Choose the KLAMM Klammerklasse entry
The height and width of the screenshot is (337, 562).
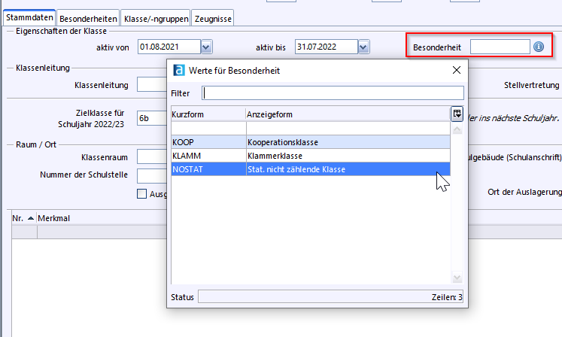pyautogui.click(x=310, y=155)
